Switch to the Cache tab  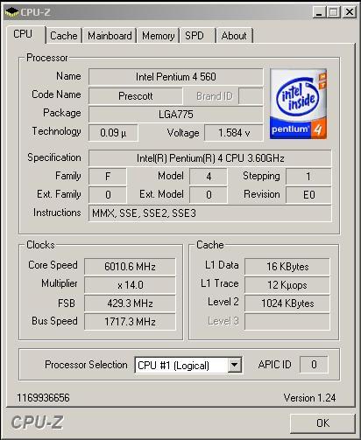[64, 36]
